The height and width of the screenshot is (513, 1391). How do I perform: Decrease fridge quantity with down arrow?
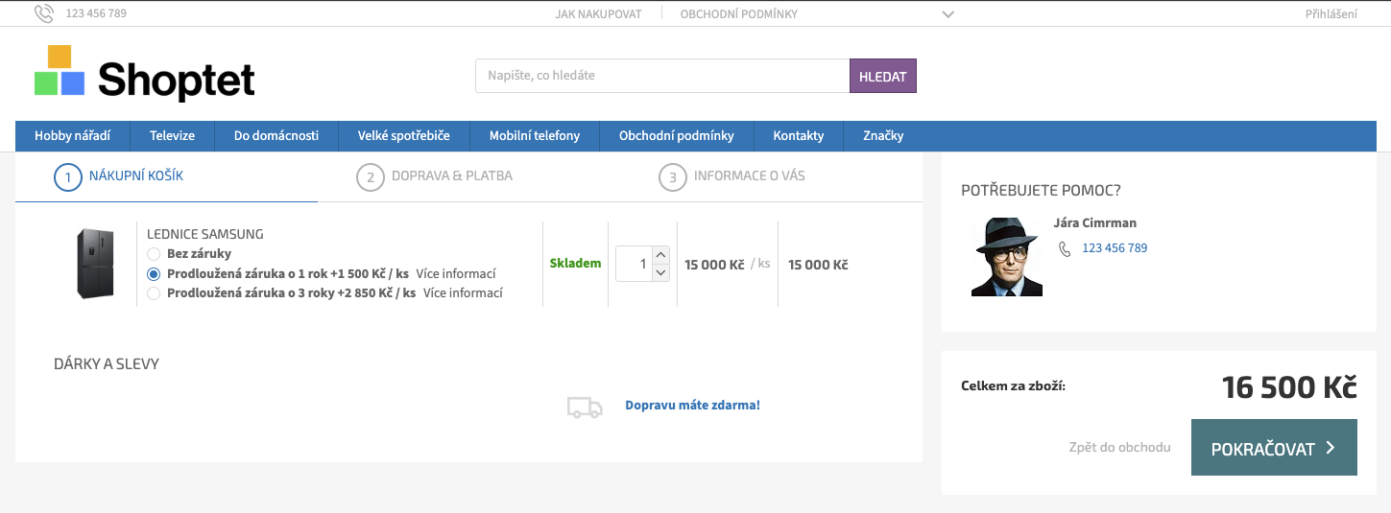coord(660,272)
